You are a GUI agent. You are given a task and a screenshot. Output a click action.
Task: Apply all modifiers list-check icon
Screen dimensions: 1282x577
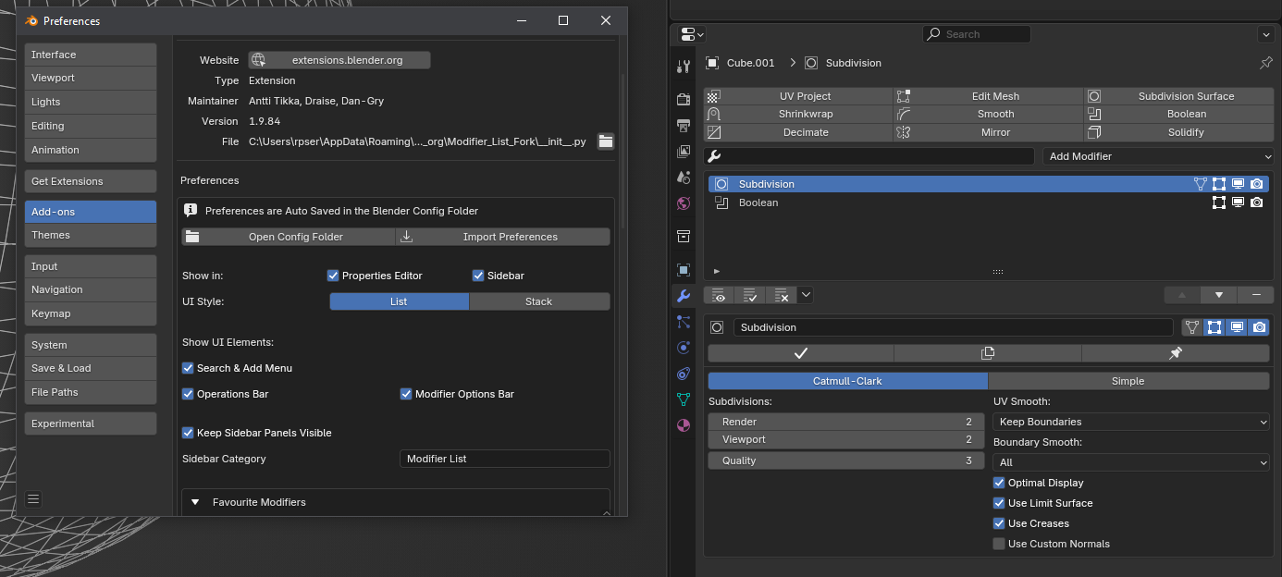point(750,295)
